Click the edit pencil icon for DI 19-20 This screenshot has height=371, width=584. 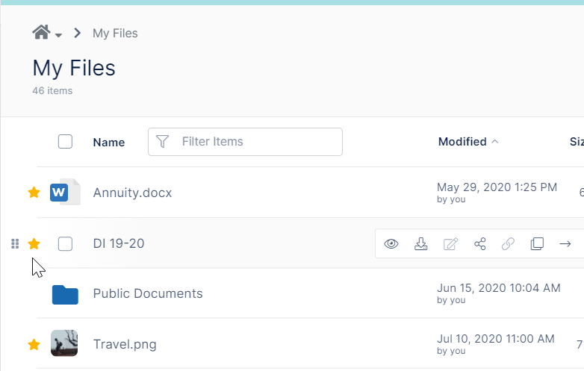click(450, 243)
